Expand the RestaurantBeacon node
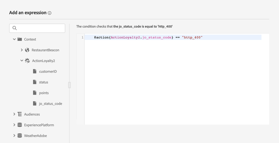The width and height of the screenshot is (279, 143). coord(22,50)
